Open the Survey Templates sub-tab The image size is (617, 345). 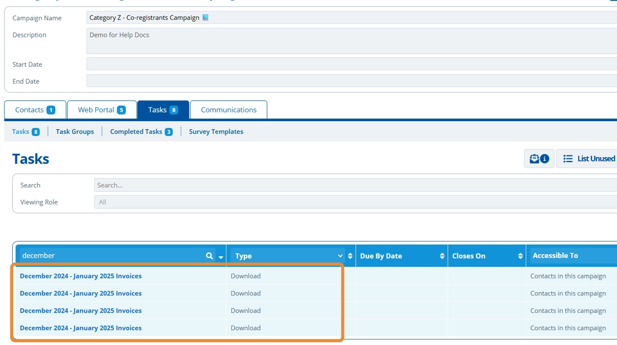pos(216,132)
